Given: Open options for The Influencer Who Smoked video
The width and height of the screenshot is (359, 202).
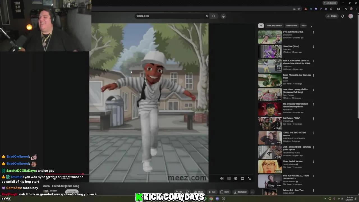Looking at the screenshot, I should click(313, 104).
